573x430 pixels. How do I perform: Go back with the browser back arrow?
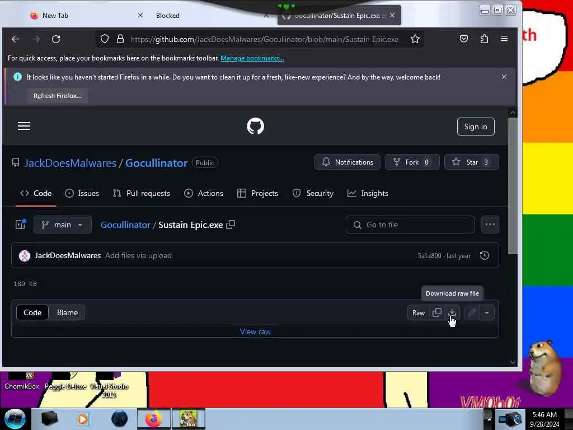pos(15,39)
